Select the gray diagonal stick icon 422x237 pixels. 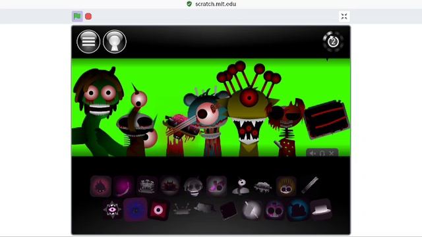(x=310, y=185)
